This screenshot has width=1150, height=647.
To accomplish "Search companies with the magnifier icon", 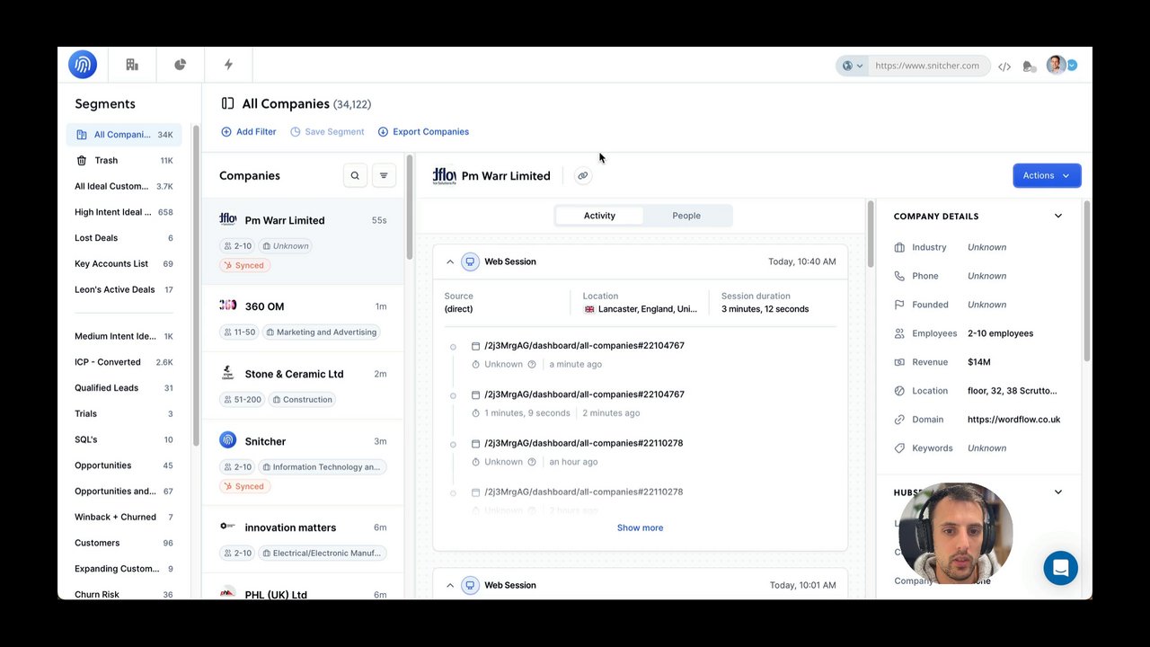I will [x=355, y=175].
